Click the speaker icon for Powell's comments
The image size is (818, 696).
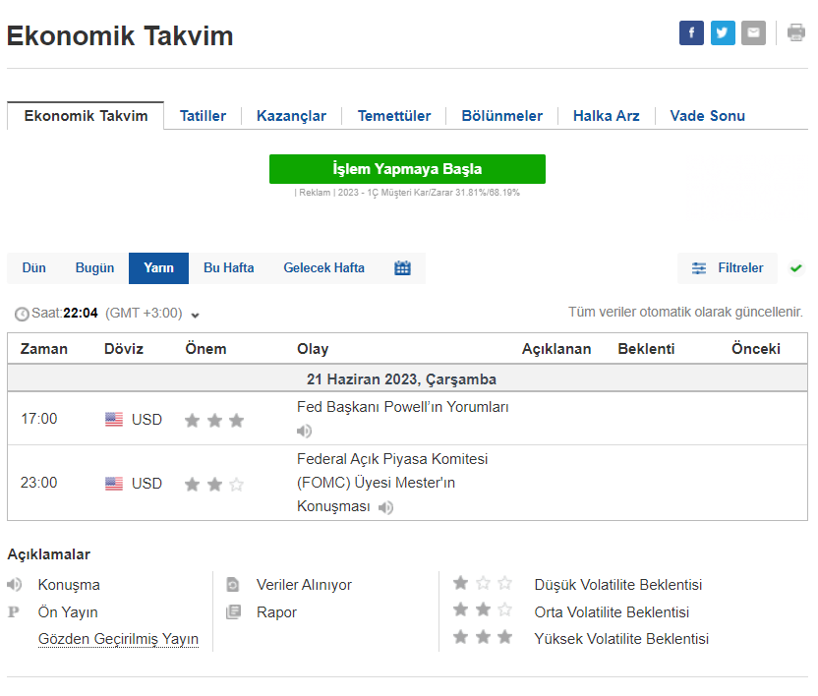(x=305, y=431)
